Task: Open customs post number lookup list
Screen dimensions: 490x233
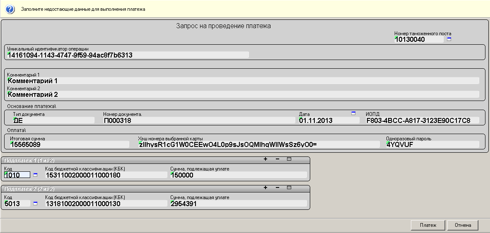Action: 449,39
